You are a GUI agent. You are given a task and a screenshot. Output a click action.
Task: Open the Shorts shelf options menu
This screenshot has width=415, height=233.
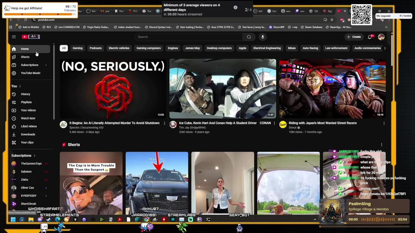tap(381, 145)
